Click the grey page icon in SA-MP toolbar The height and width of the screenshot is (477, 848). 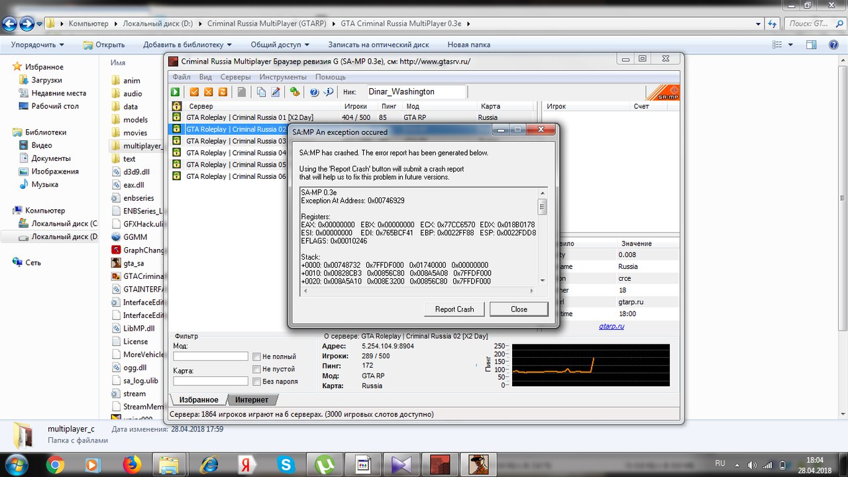pos(242,92)
